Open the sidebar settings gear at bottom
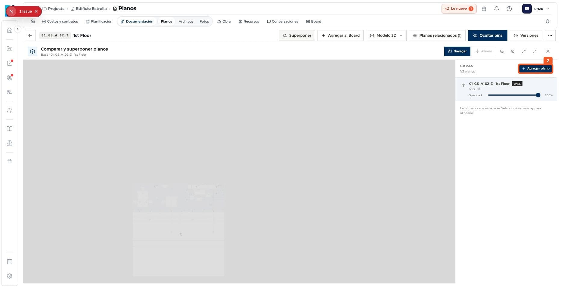 pos(10,276)
